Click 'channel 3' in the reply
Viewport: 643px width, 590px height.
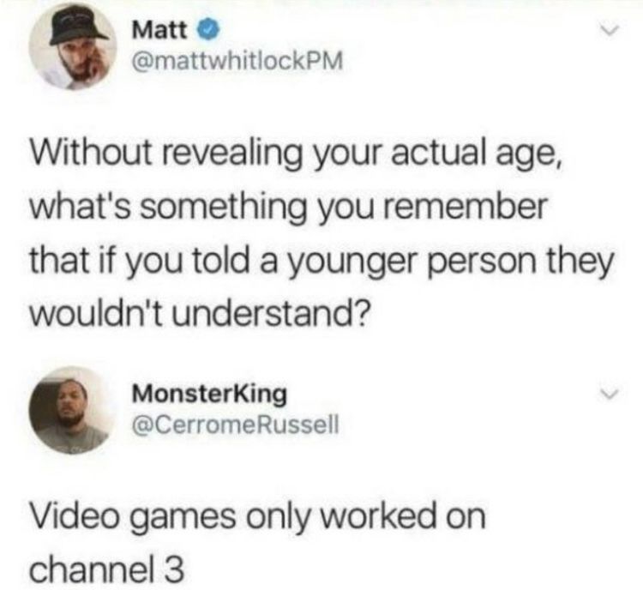click(x=106, y=569)
